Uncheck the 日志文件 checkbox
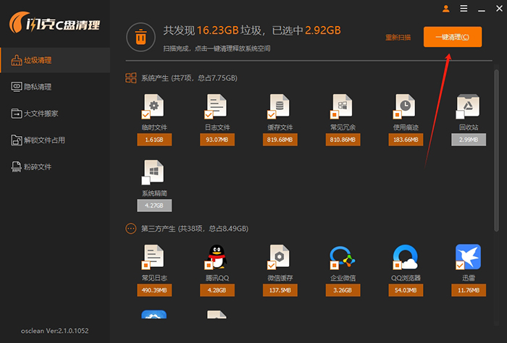The height and width of the screenshot is (343, 507). pyautogui.click(x=209, y=114)
